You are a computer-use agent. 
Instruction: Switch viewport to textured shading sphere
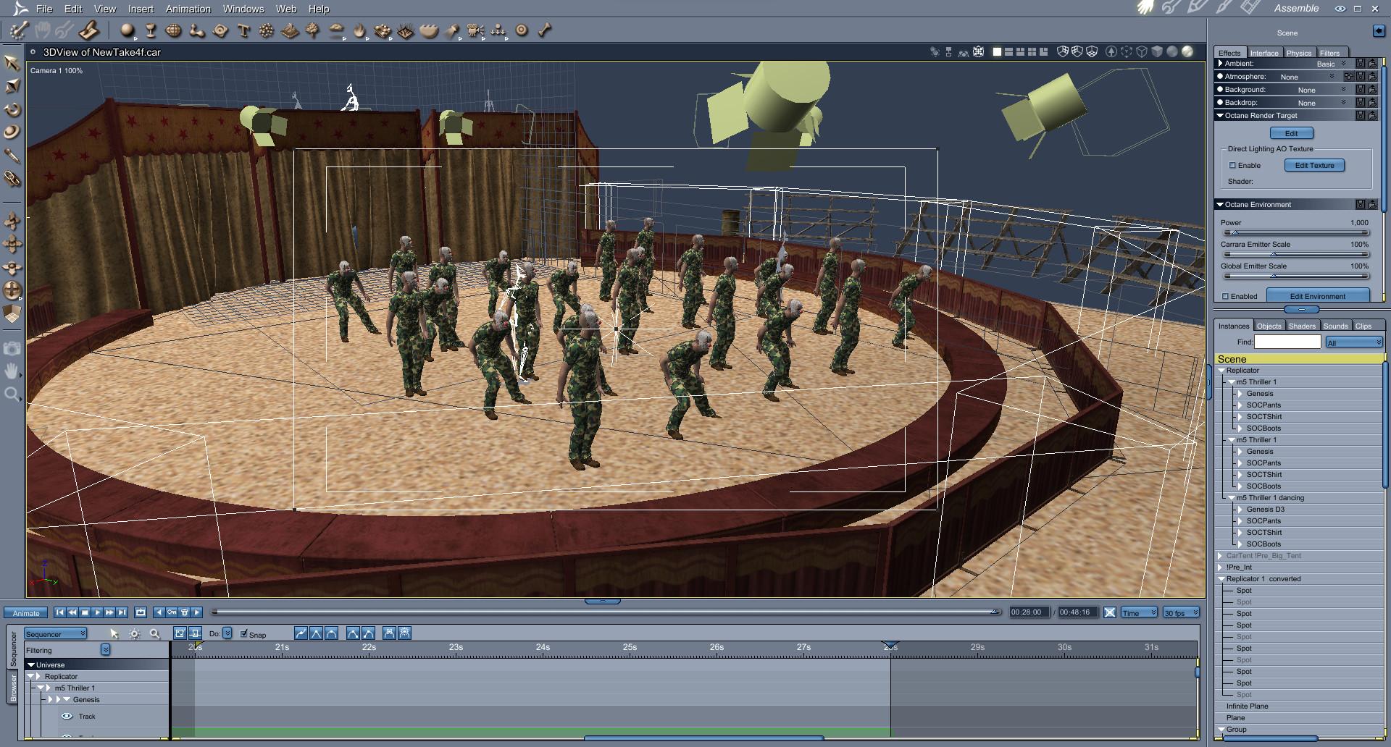1187,51
